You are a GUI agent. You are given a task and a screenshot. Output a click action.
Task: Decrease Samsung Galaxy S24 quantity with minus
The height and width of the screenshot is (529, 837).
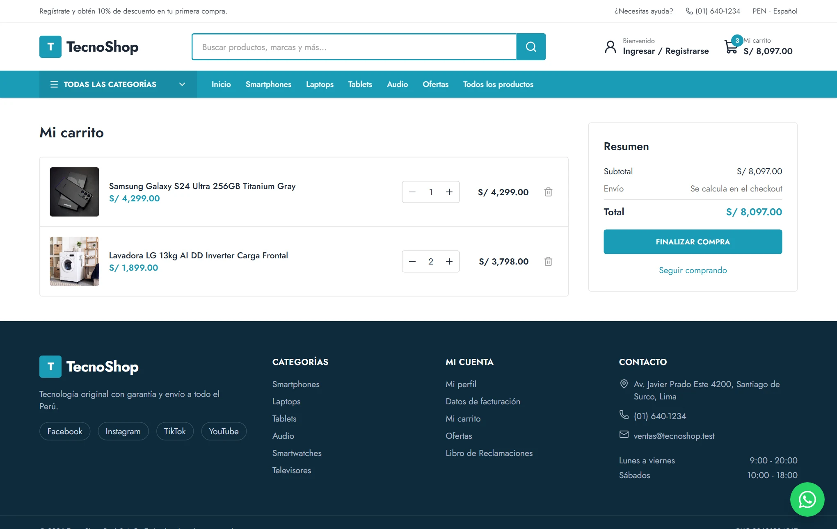coord(412,192)
